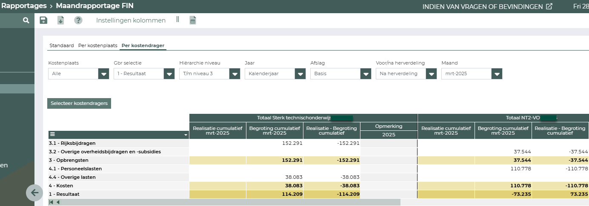Click the Opmerking cell for 4 - Kosten

(389, 186)
